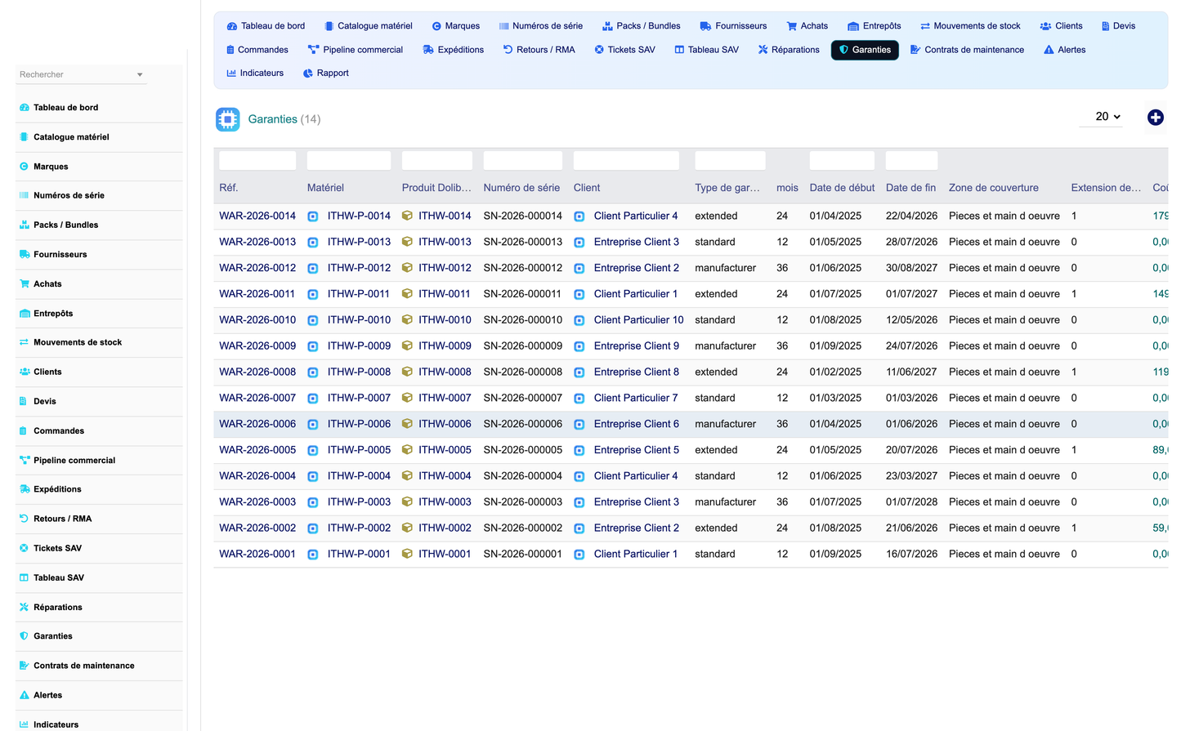Open the Client Particulier 7 link
1181x731 pixels.
[636, 399]
